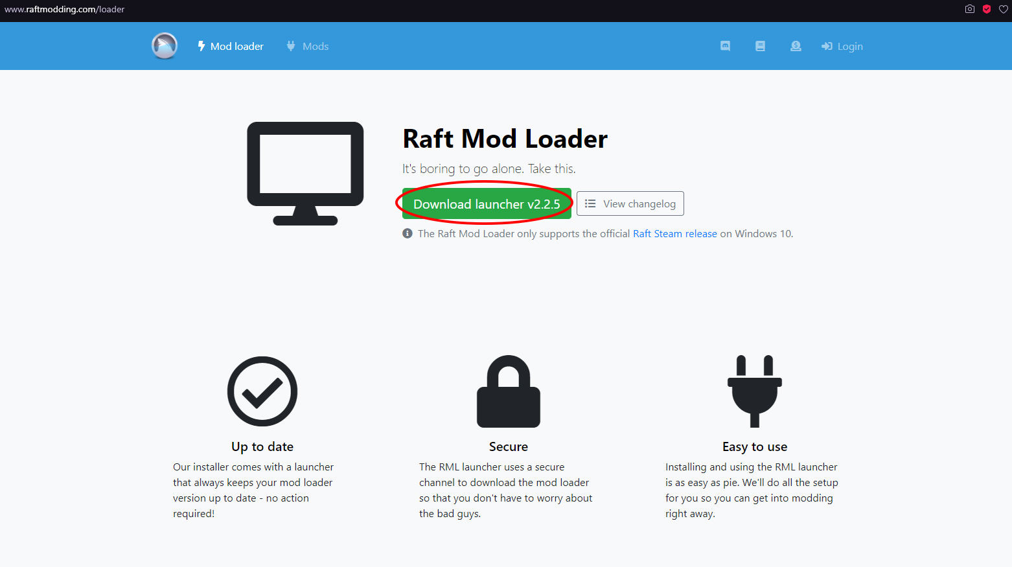This screenshot has width=1012, height=567.
Task: Take a snapshot with the browser camera icon
Action: [x=970, y=9]
